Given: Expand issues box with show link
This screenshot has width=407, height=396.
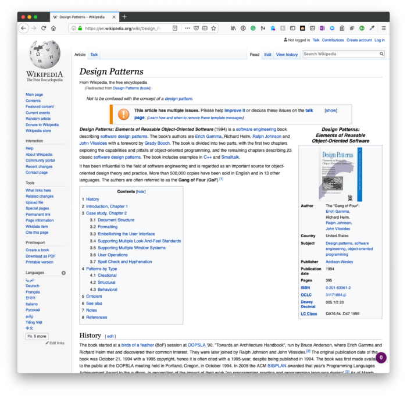Looking at the screenshot, I should pyautogui.click(x=331, y=110).
